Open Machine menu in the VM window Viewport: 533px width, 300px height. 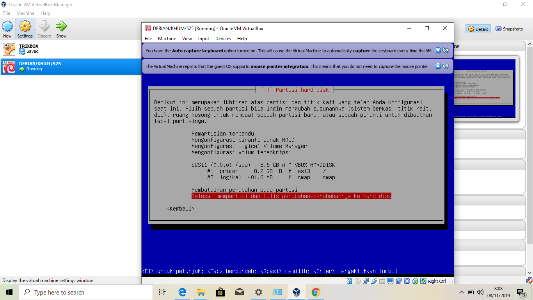click(167, 39)
